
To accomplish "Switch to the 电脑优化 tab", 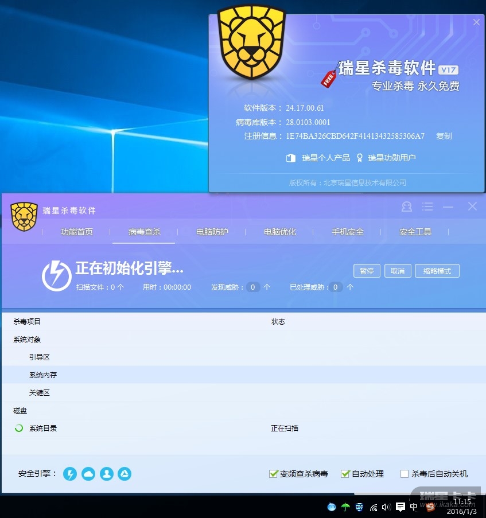I will (280, 232).
